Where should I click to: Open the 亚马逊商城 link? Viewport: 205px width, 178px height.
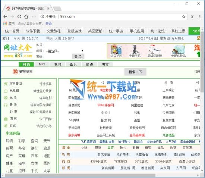[x=137, y=135]
